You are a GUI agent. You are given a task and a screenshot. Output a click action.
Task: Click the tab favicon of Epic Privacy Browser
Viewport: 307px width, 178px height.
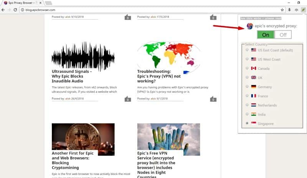pyautogui.click(x=5, y=3)
